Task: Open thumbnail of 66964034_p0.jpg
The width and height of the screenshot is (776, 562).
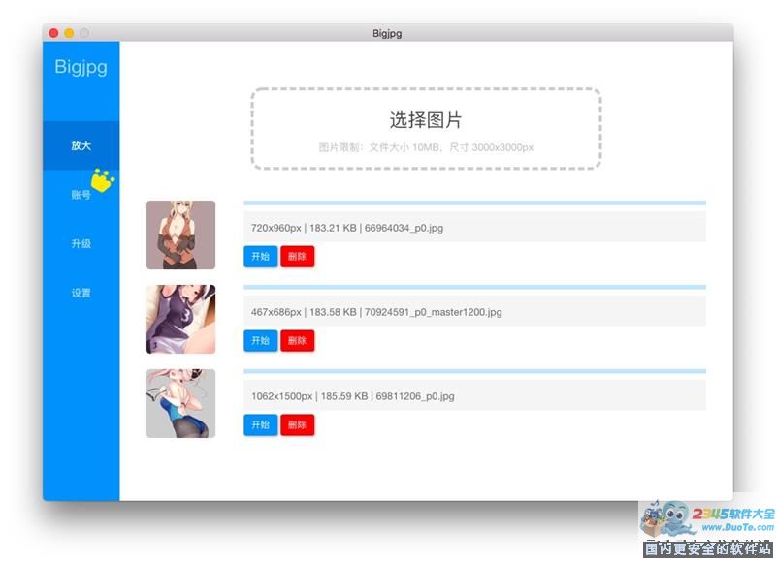Action: (x=180, y=234)
